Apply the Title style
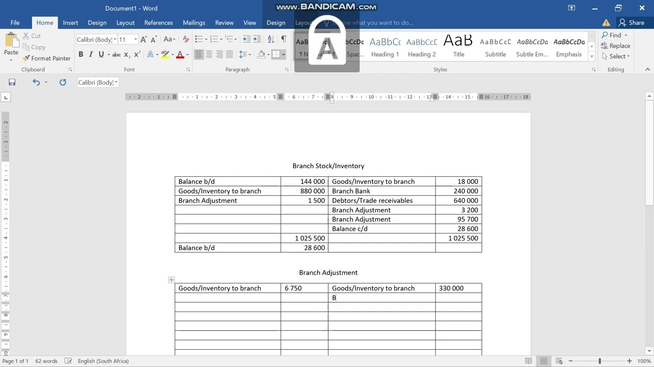Viewport: 654px width, 367px height. [459, 47]
